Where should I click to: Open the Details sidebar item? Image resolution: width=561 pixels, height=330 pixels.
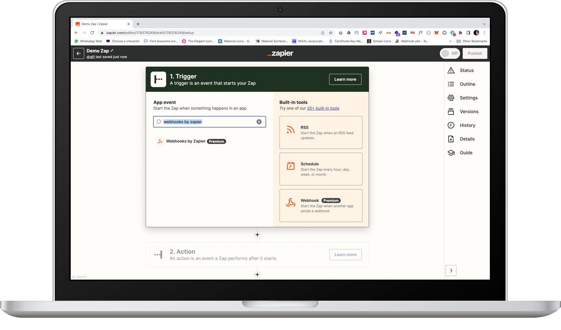point(467,139)
